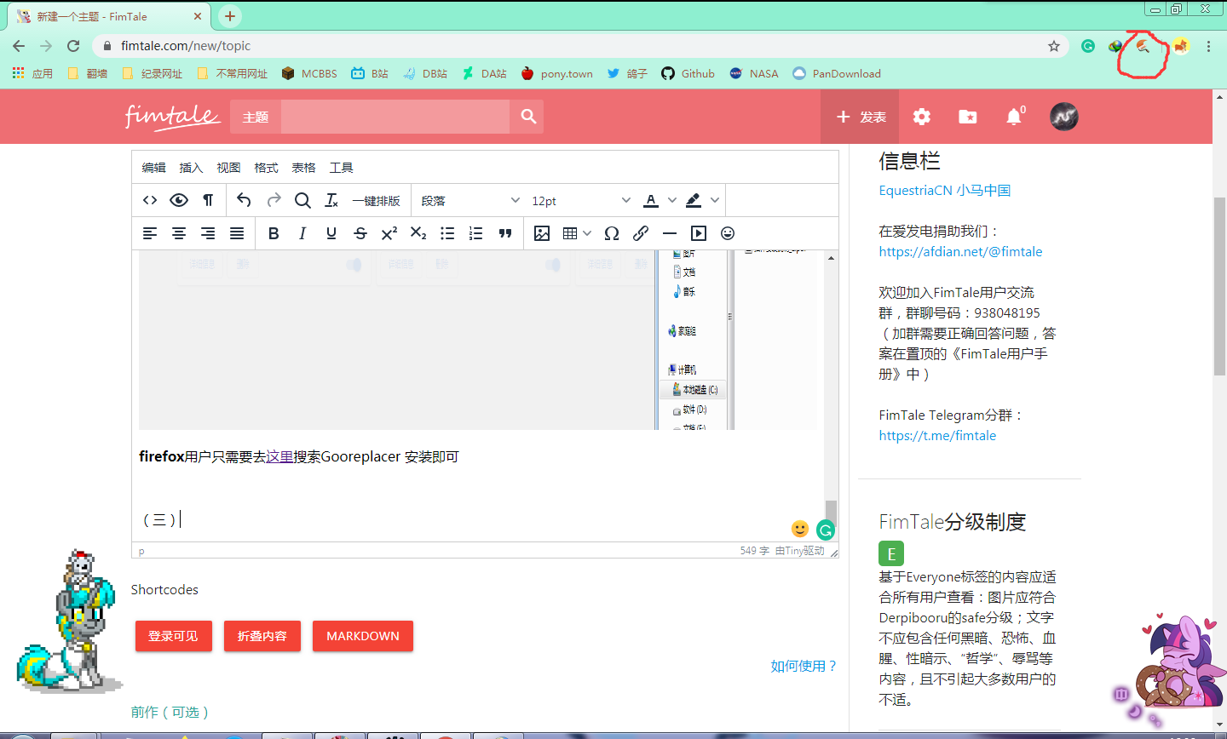Click the blockquote icon
This screenshot has width=1227, height=739.
tap(505, 233)
